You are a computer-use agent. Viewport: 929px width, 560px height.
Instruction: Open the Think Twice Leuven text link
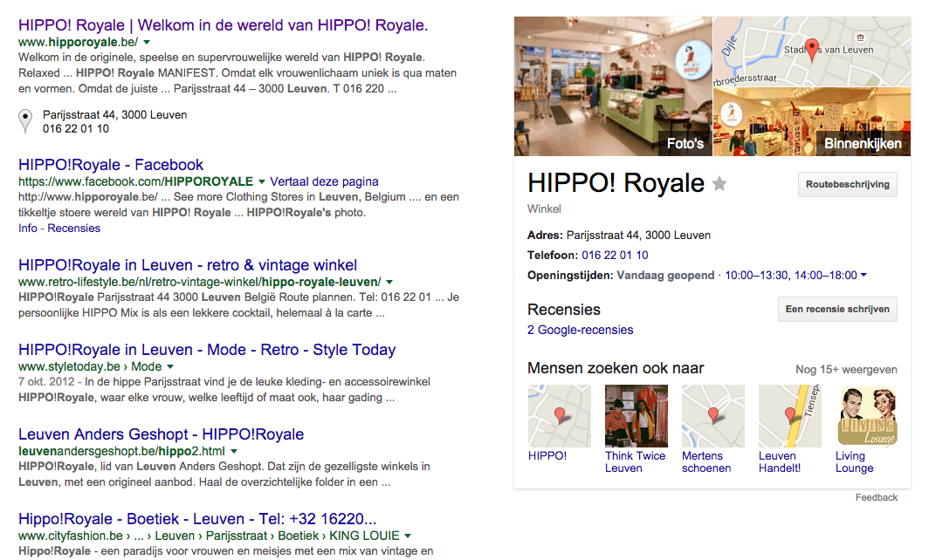click(x=635, y=462)
